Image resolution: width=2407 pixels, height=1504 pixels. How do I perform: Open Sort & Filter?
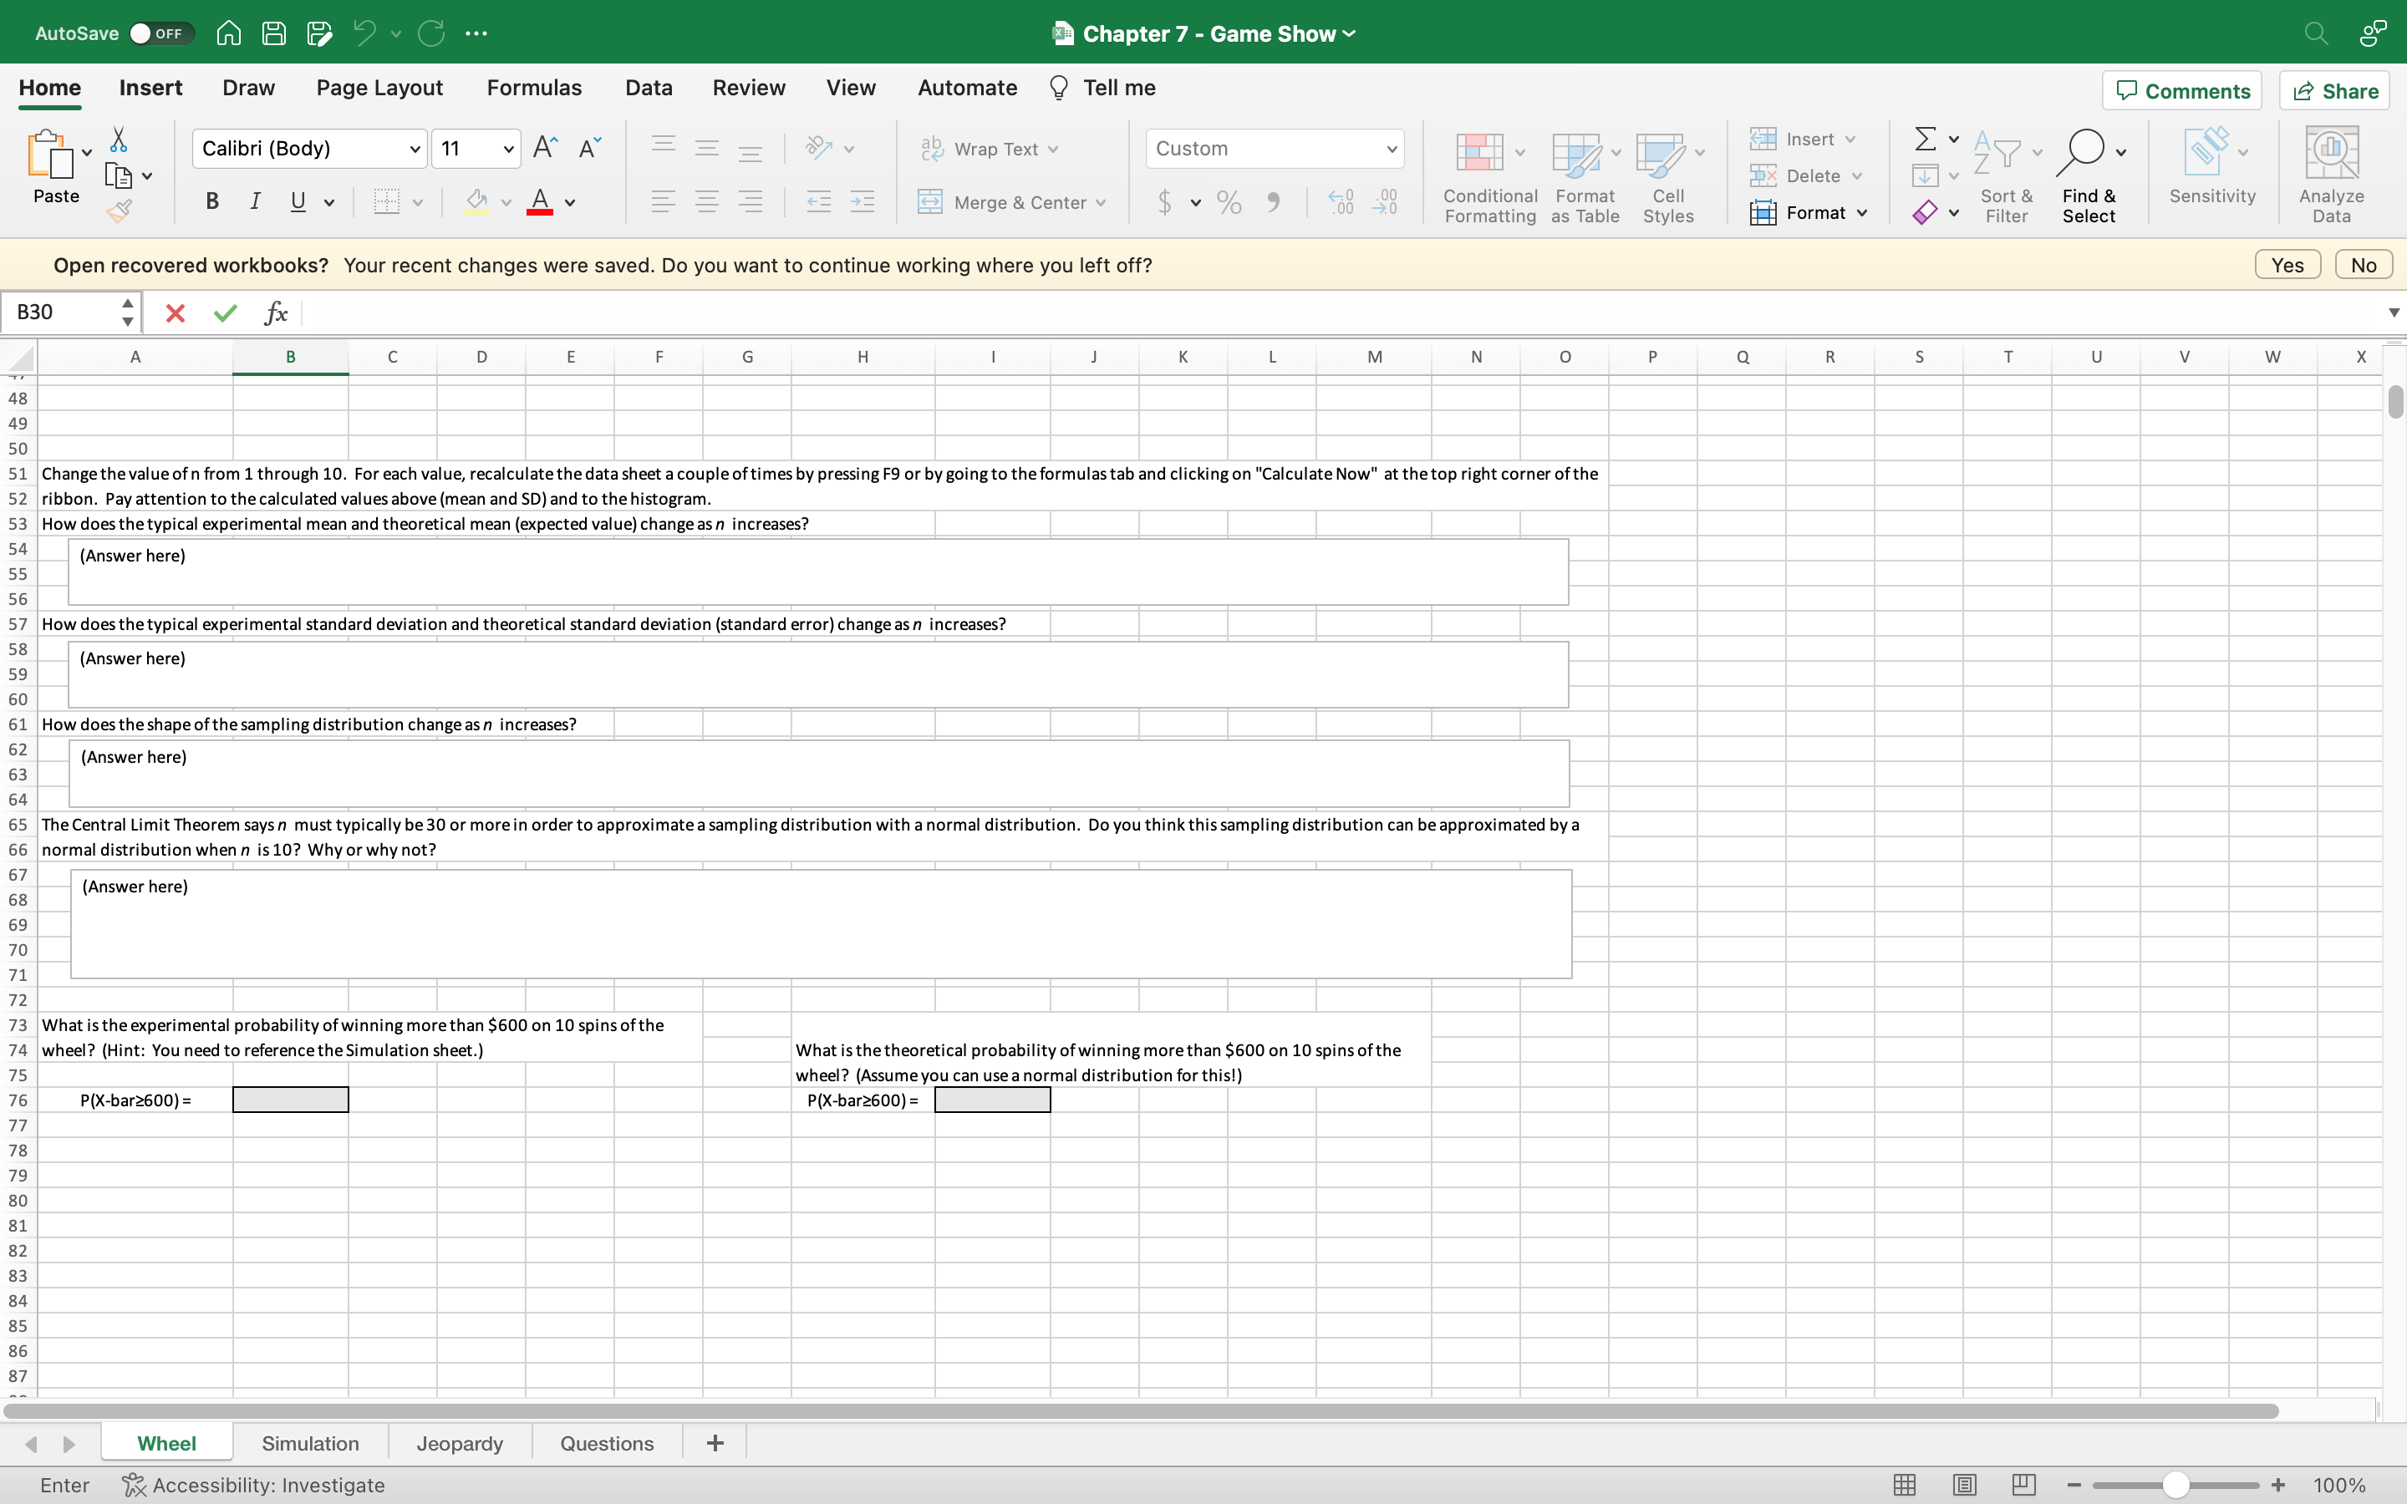(2006, 177)
